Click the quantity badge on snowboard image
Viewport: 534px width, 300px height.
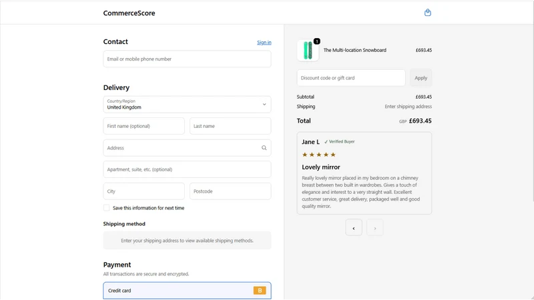coord(316,41)
